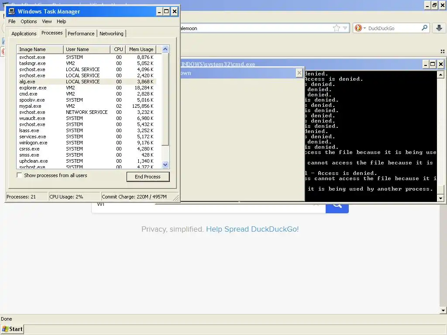Open the View menu in Task Manager
Screen dimensions: 447x335
click(x=47, y=21)
